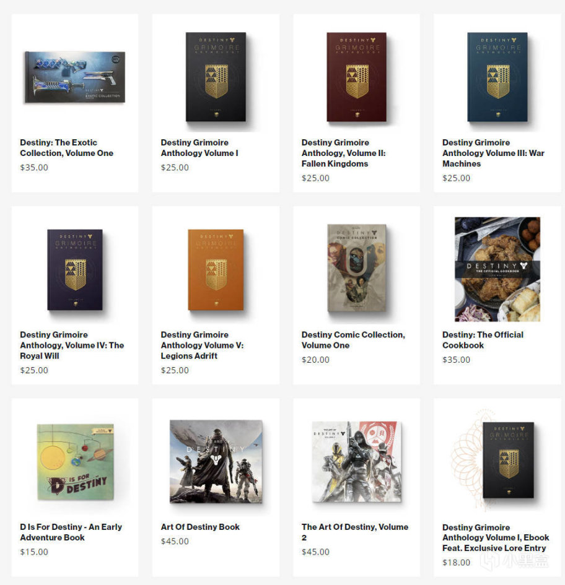Viewport: 565px width, 585px height.
Task: Open the blue War Machines book cover
Action: [497, 77]
